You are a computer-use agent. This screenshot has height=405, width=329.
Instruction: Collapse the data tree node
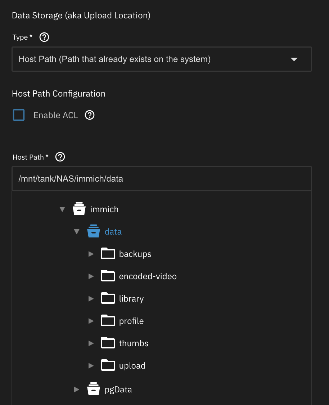pyautogui.click(x=76, y=232)
